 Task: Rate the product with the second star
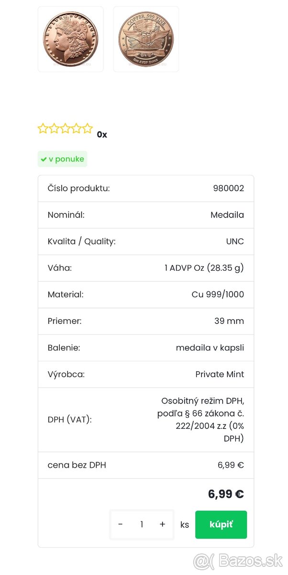pos(54,128)
